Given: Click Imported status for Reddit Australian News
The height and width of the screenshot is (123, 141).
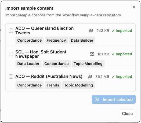Looking at the screenshot, I should tap(122, 77).
